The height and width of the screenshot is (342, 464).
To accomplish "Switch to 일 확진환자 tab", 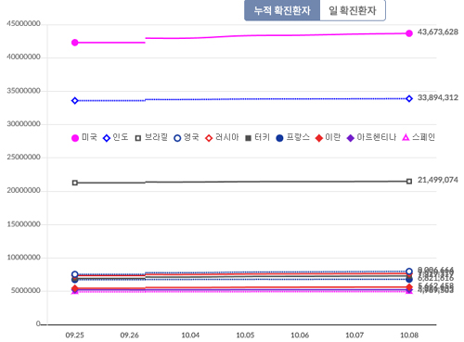I will click(x=353, y=10).
